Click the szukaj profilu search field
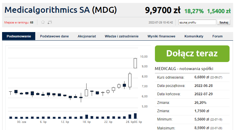The image size is (234, 130). [197, 23]
